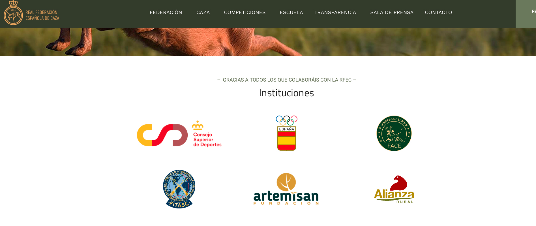Click the Gracias a todos colaboráis text
Screen dimensions: 536x226
286,80
